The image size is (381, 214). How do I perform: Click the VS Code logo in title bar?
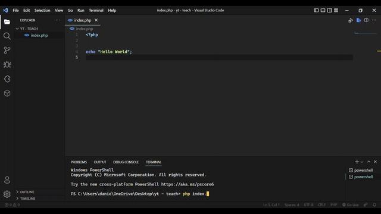point(5,10)
